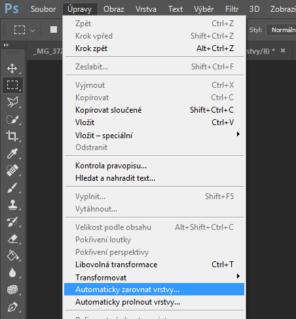Select the Polygonal Lasso tool
The width and height of the screenshot is (296, 319).
(x=12, y=102)
